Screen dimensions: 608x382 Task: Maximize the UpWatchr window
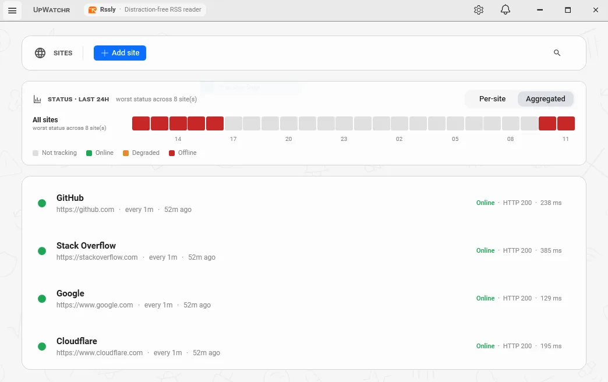coord(568,10)
